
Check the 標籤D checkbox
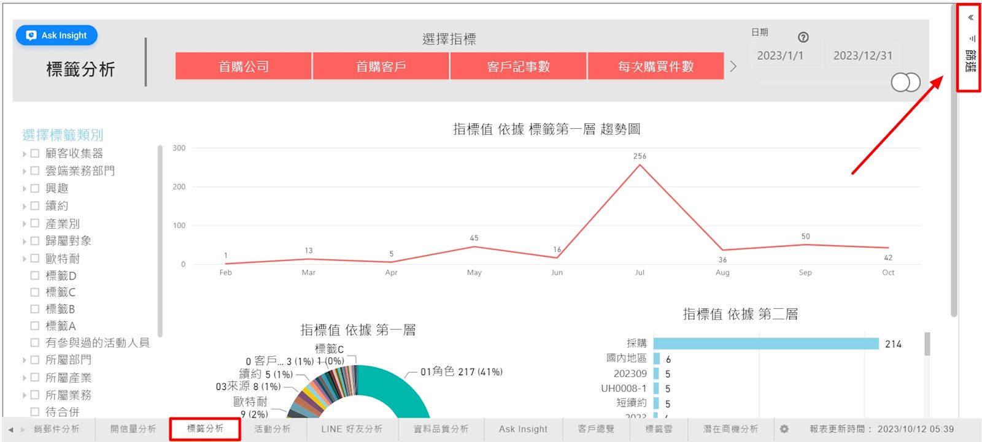(35, 276)
